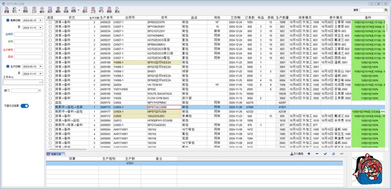Click the 刷新 (Refresh) toolbar icon
Image resolution: width=391 pixels, height=189 pixels.
pos(109,10)
